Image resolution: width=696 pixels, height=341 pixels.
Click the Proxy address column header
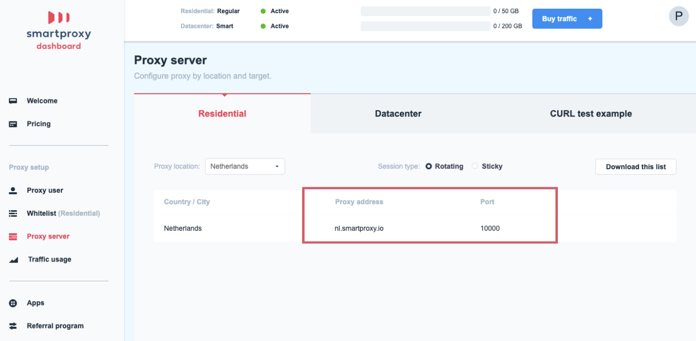(359, 202)
